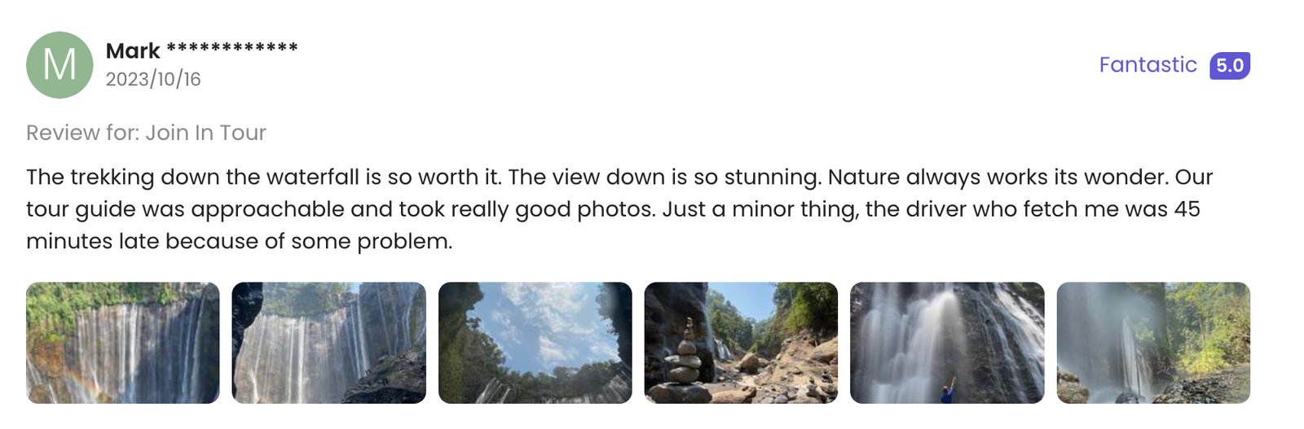The image size is (1304, 429).
Task: Click the phrase Just a minor thing
Action: [760, 209]
